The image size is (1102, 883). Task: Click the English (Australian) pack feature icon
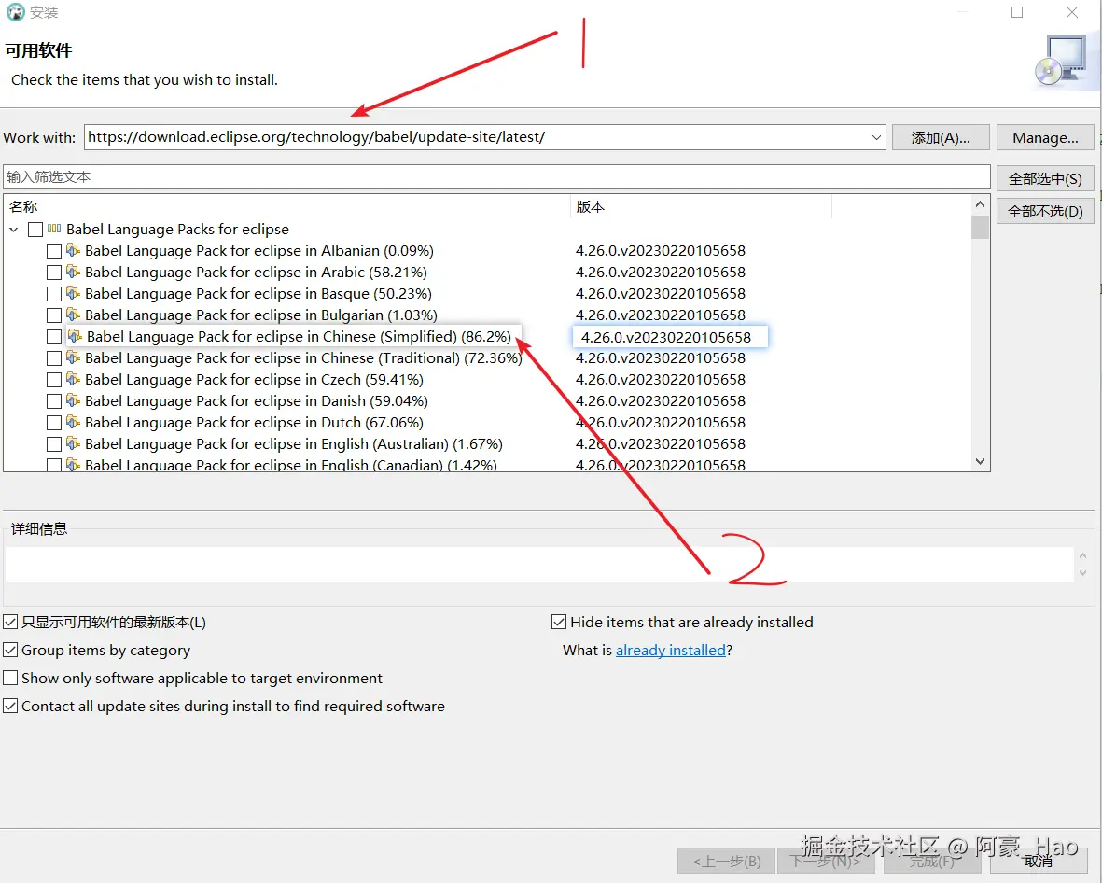pos(73,443)
